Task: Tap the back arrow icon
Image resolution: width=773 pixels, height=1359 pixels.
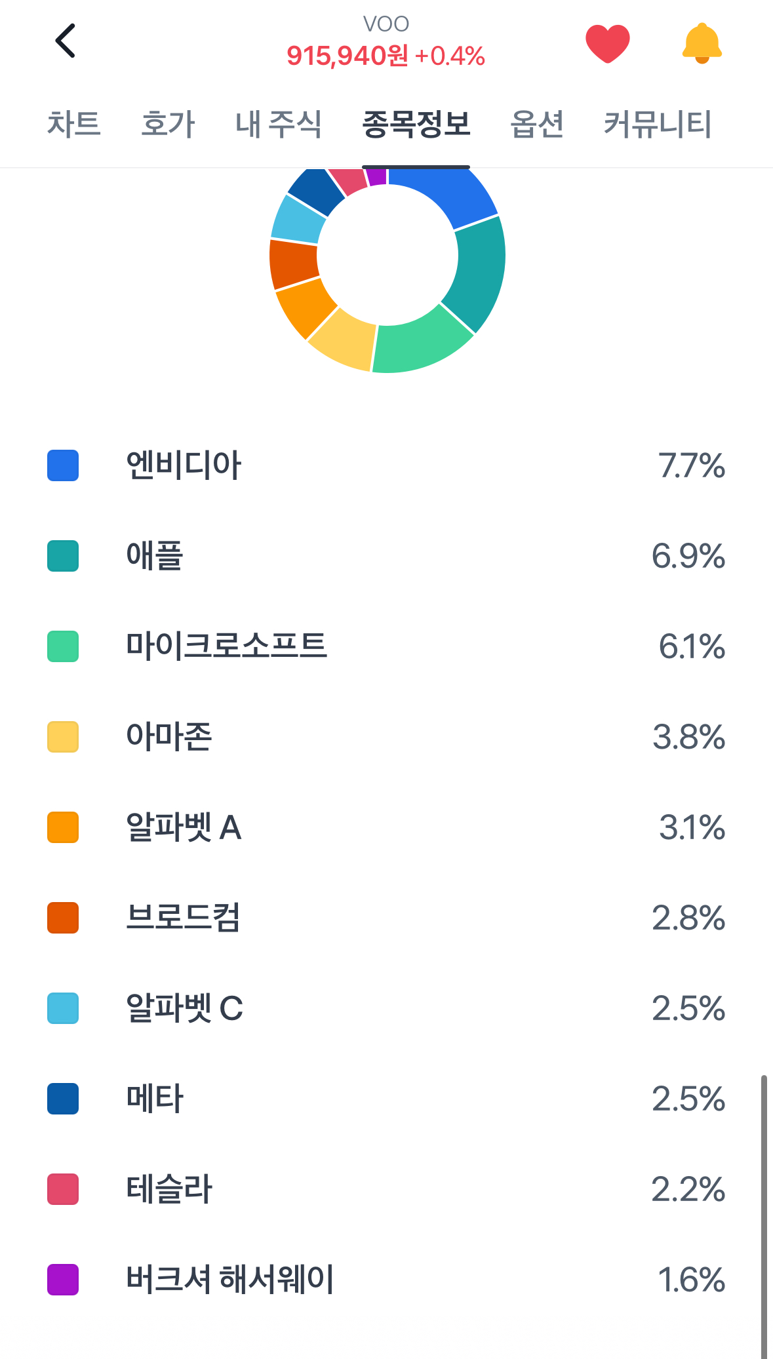Action: (66, 41)
